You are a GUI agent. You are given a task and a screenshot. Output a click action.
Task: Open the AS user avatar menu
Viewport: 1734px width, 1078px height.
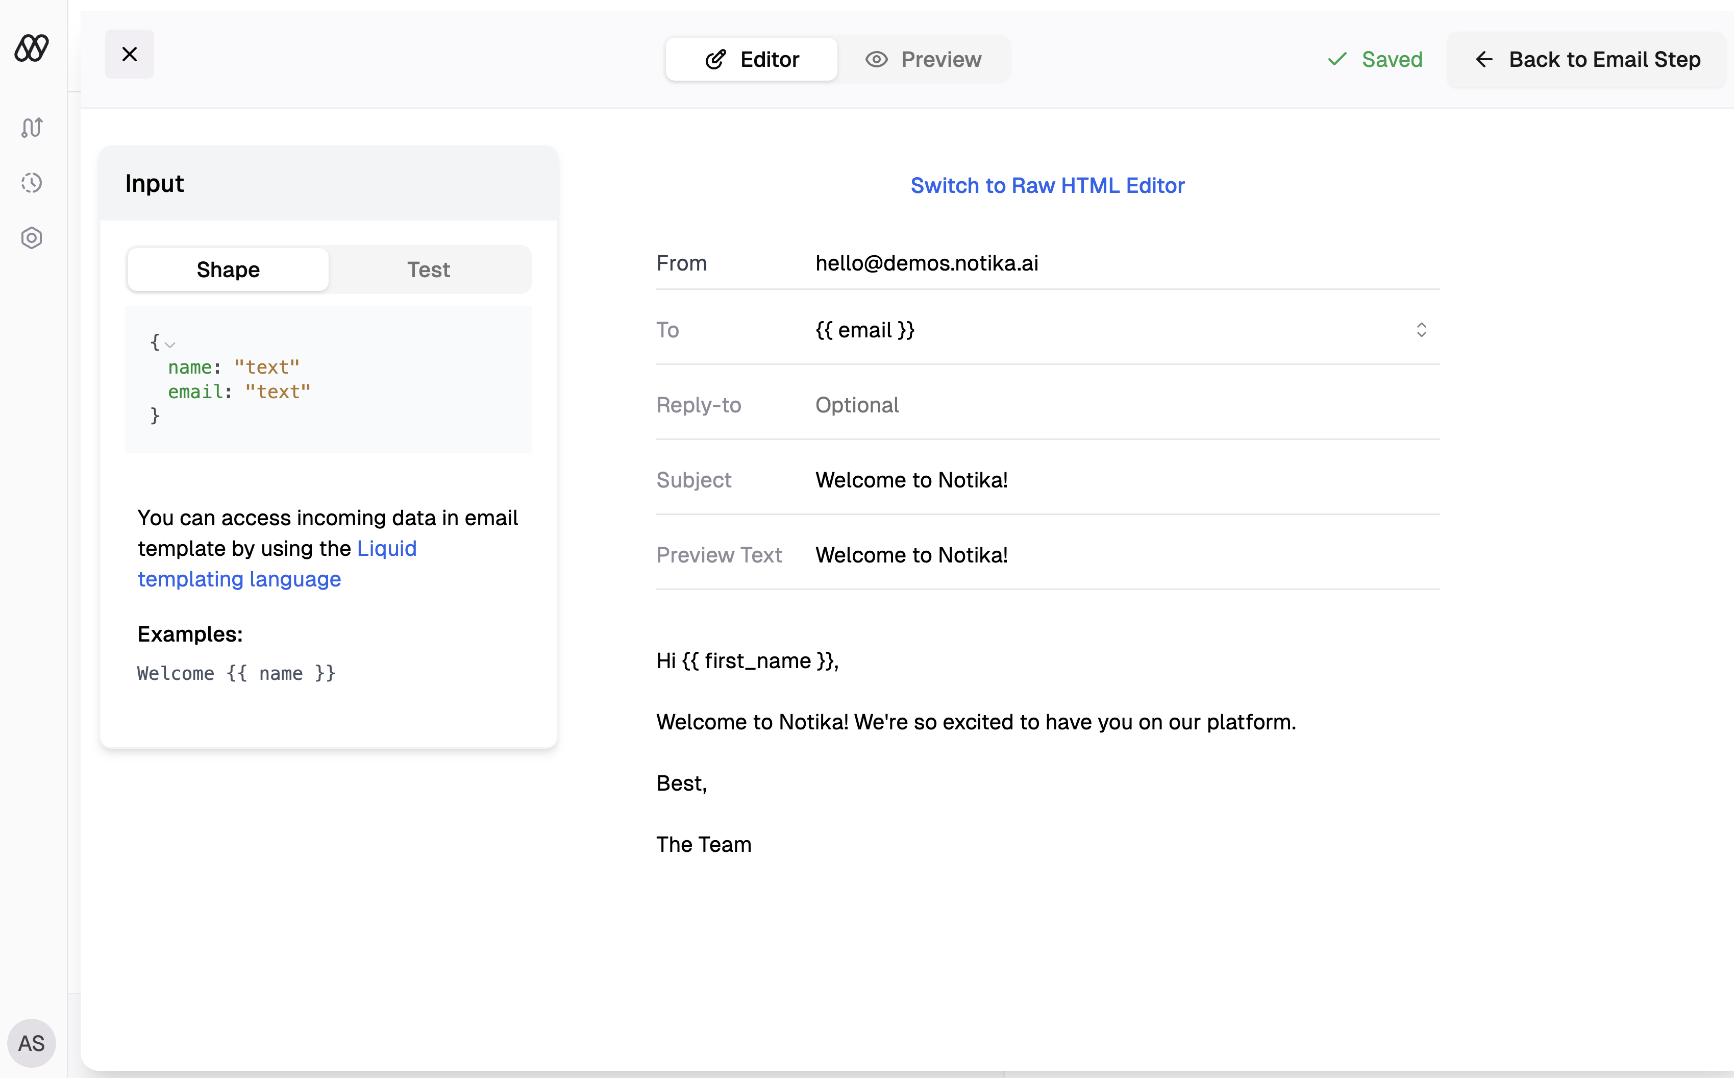click(31, 1043)
